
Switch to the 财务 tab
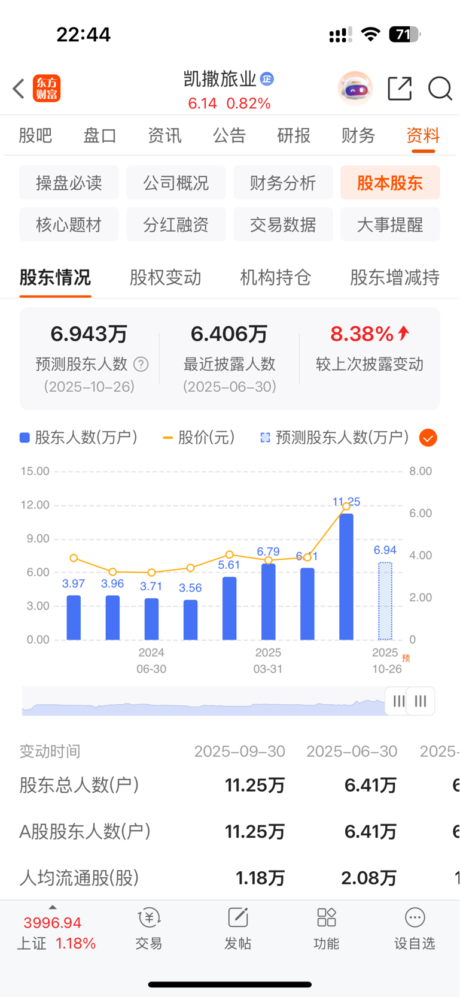pyautogui.click(x=358, y=135)
